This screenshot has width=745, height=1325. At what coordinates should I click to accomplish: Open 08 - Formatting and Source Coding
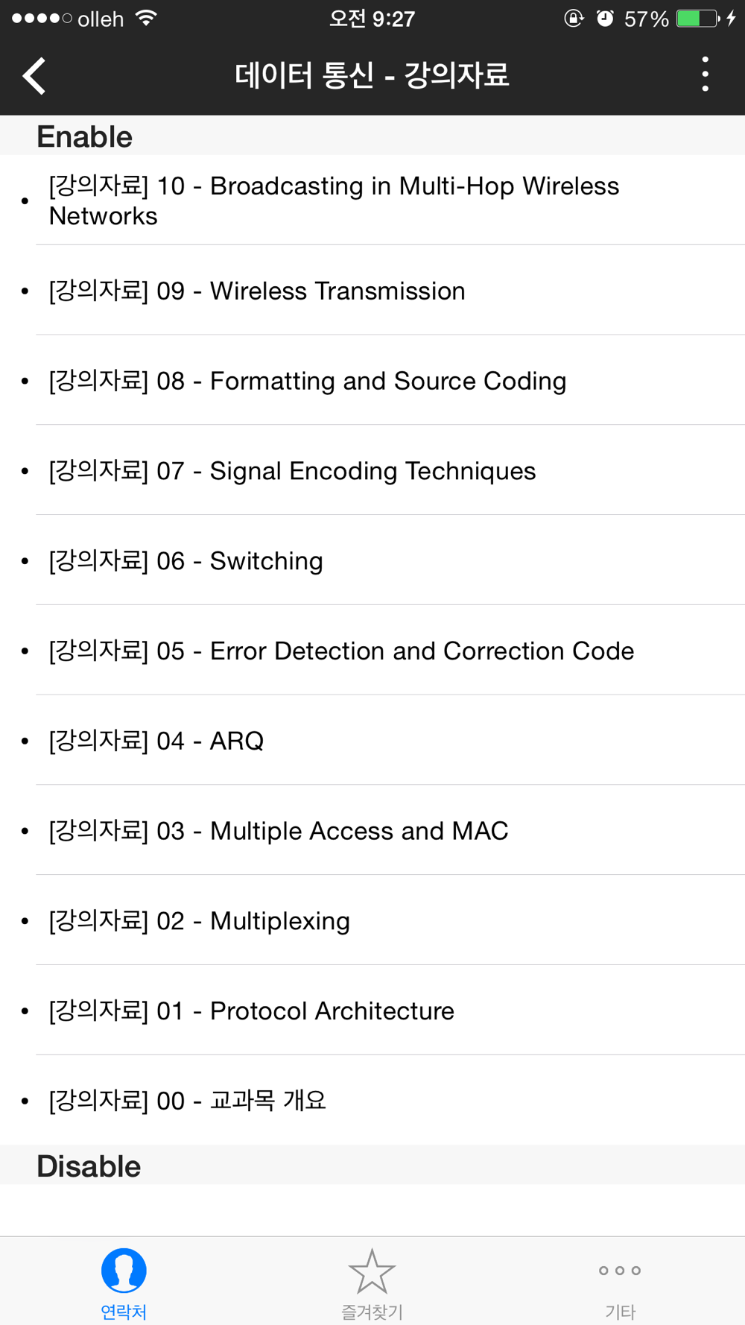coord(372,380)
